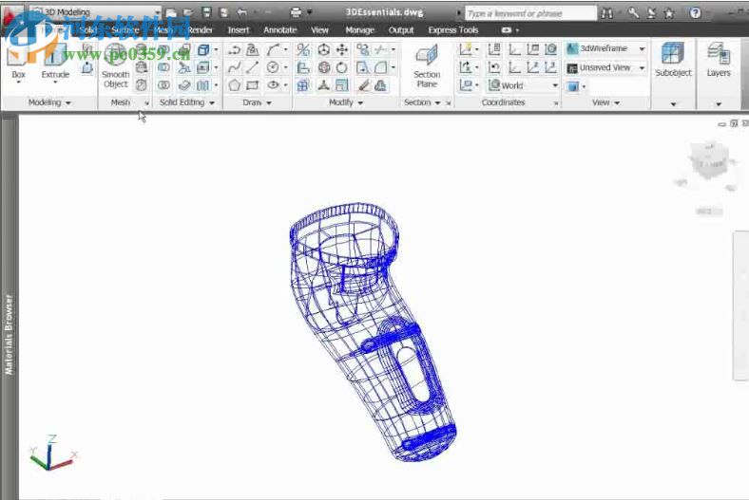Open the quick access toolbar customize arrow
This screenshot has width=749, height=500.
tap(310, 12)
